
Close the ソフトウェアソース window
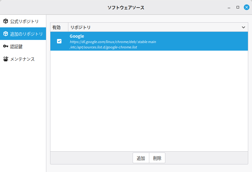coord(247,7)
